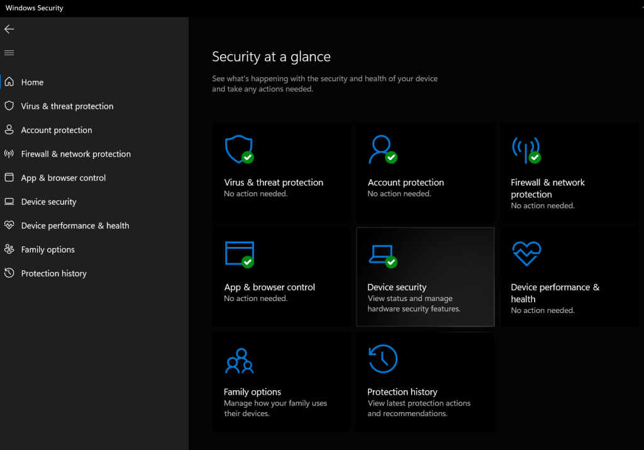Click the Security at a glance heading
The image size is (644, 450).
pyautogui.click(x=271, y=57)
